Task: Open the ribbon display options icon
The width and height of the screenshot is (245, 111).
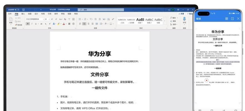Action: 178,10
